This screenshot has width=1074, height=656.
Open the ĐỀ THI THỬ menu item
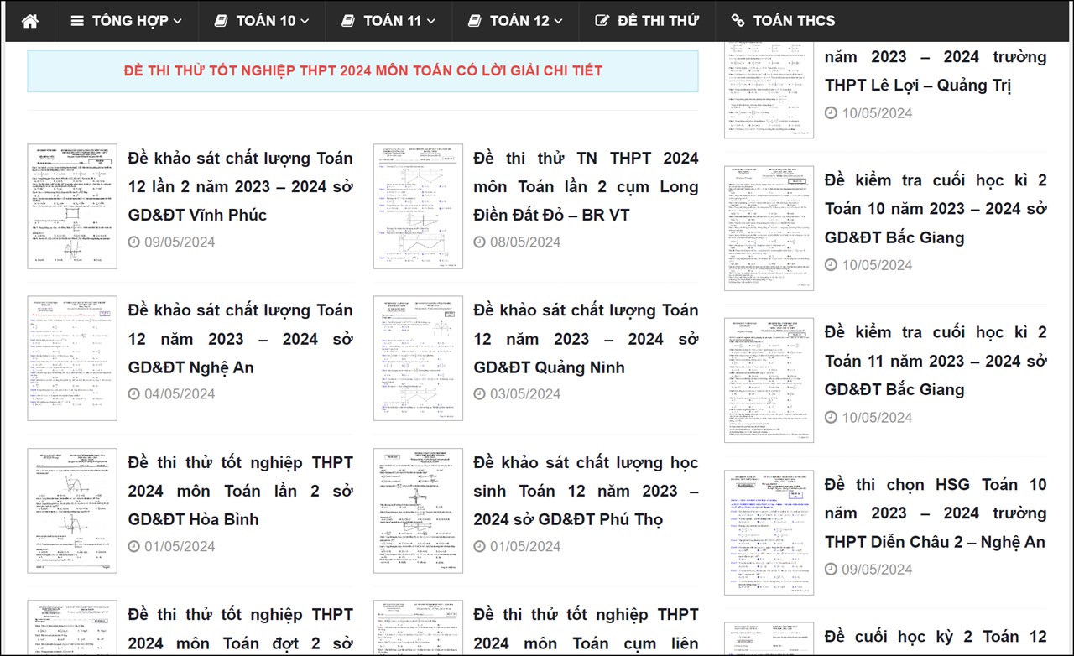647,21
